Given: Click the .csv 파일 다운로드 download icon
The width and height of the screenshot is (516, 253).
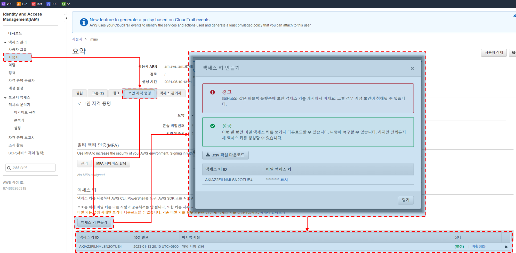Looking at the screenshot, I should 207,155.
